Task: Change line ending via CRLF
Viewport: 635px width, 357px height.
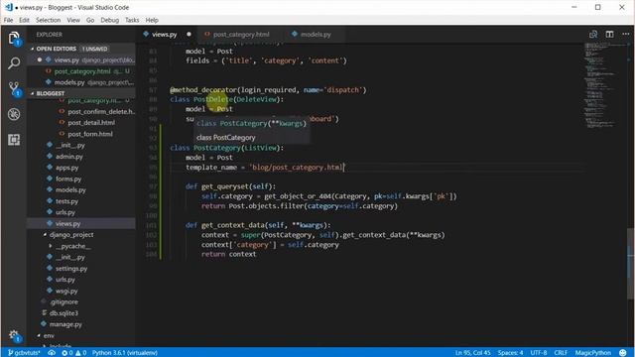Action: click(561, 353)
